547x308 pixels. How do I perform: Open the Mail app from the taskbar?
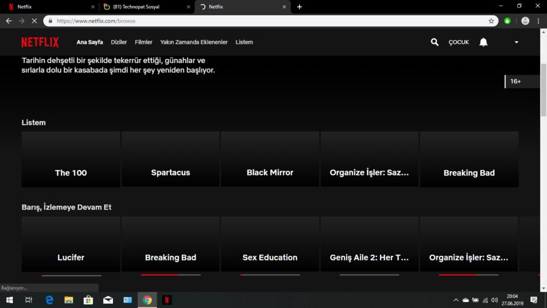(x=108, y=300)
